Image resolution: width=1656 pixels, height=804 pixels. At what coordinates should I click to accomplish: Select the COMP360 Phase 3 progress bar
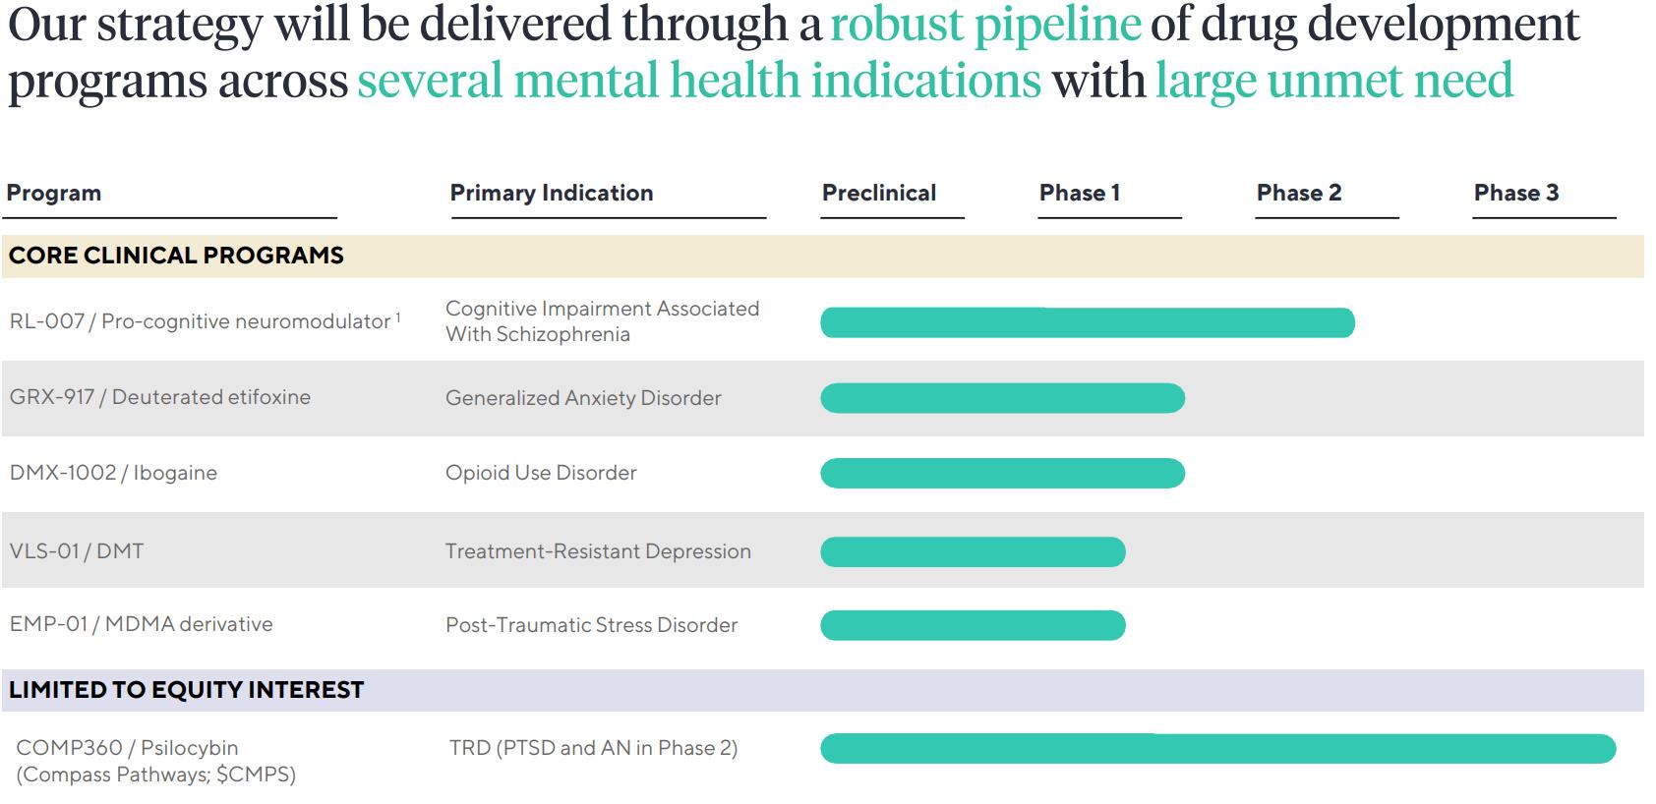pyautogui.click(x=1217, y=749)
